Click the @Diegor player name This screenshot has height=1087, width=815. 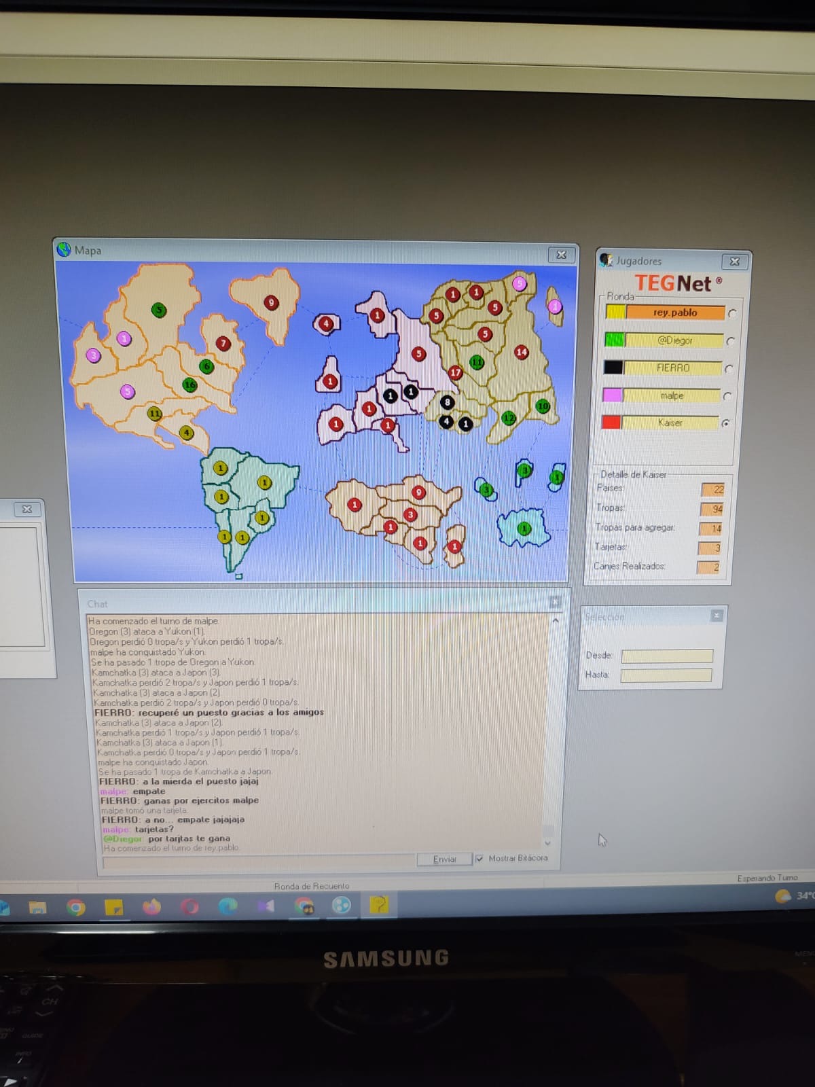click(x=674, y=340)
